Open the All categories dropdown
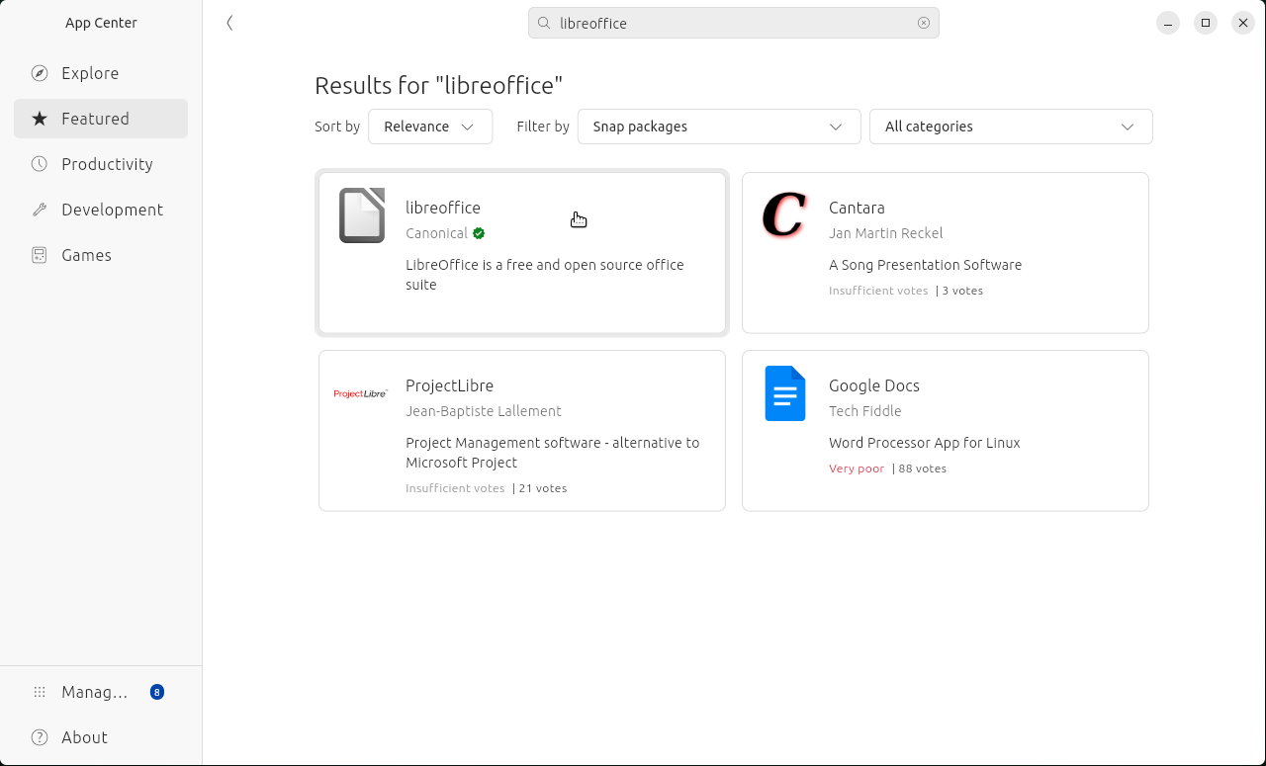This screenshot has width=1266, height=766. (1011, 127)
